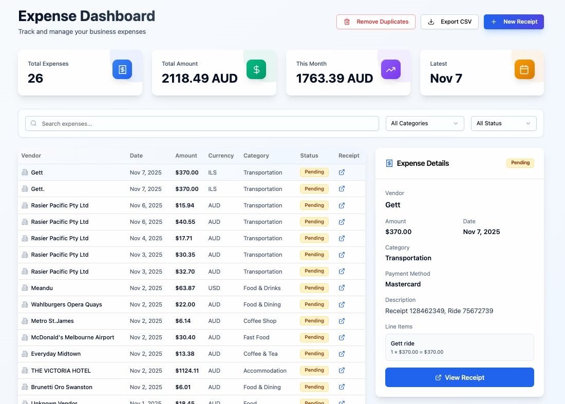Screen dimensions: 565x404
Task: Click the purple trend icon in This Month card
Action: tap(390, 69)
